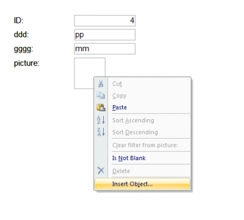Click the Z-A Sort Descending icon
The height and width of the screenshot is (220, 244).
click(x=101, y=132)
